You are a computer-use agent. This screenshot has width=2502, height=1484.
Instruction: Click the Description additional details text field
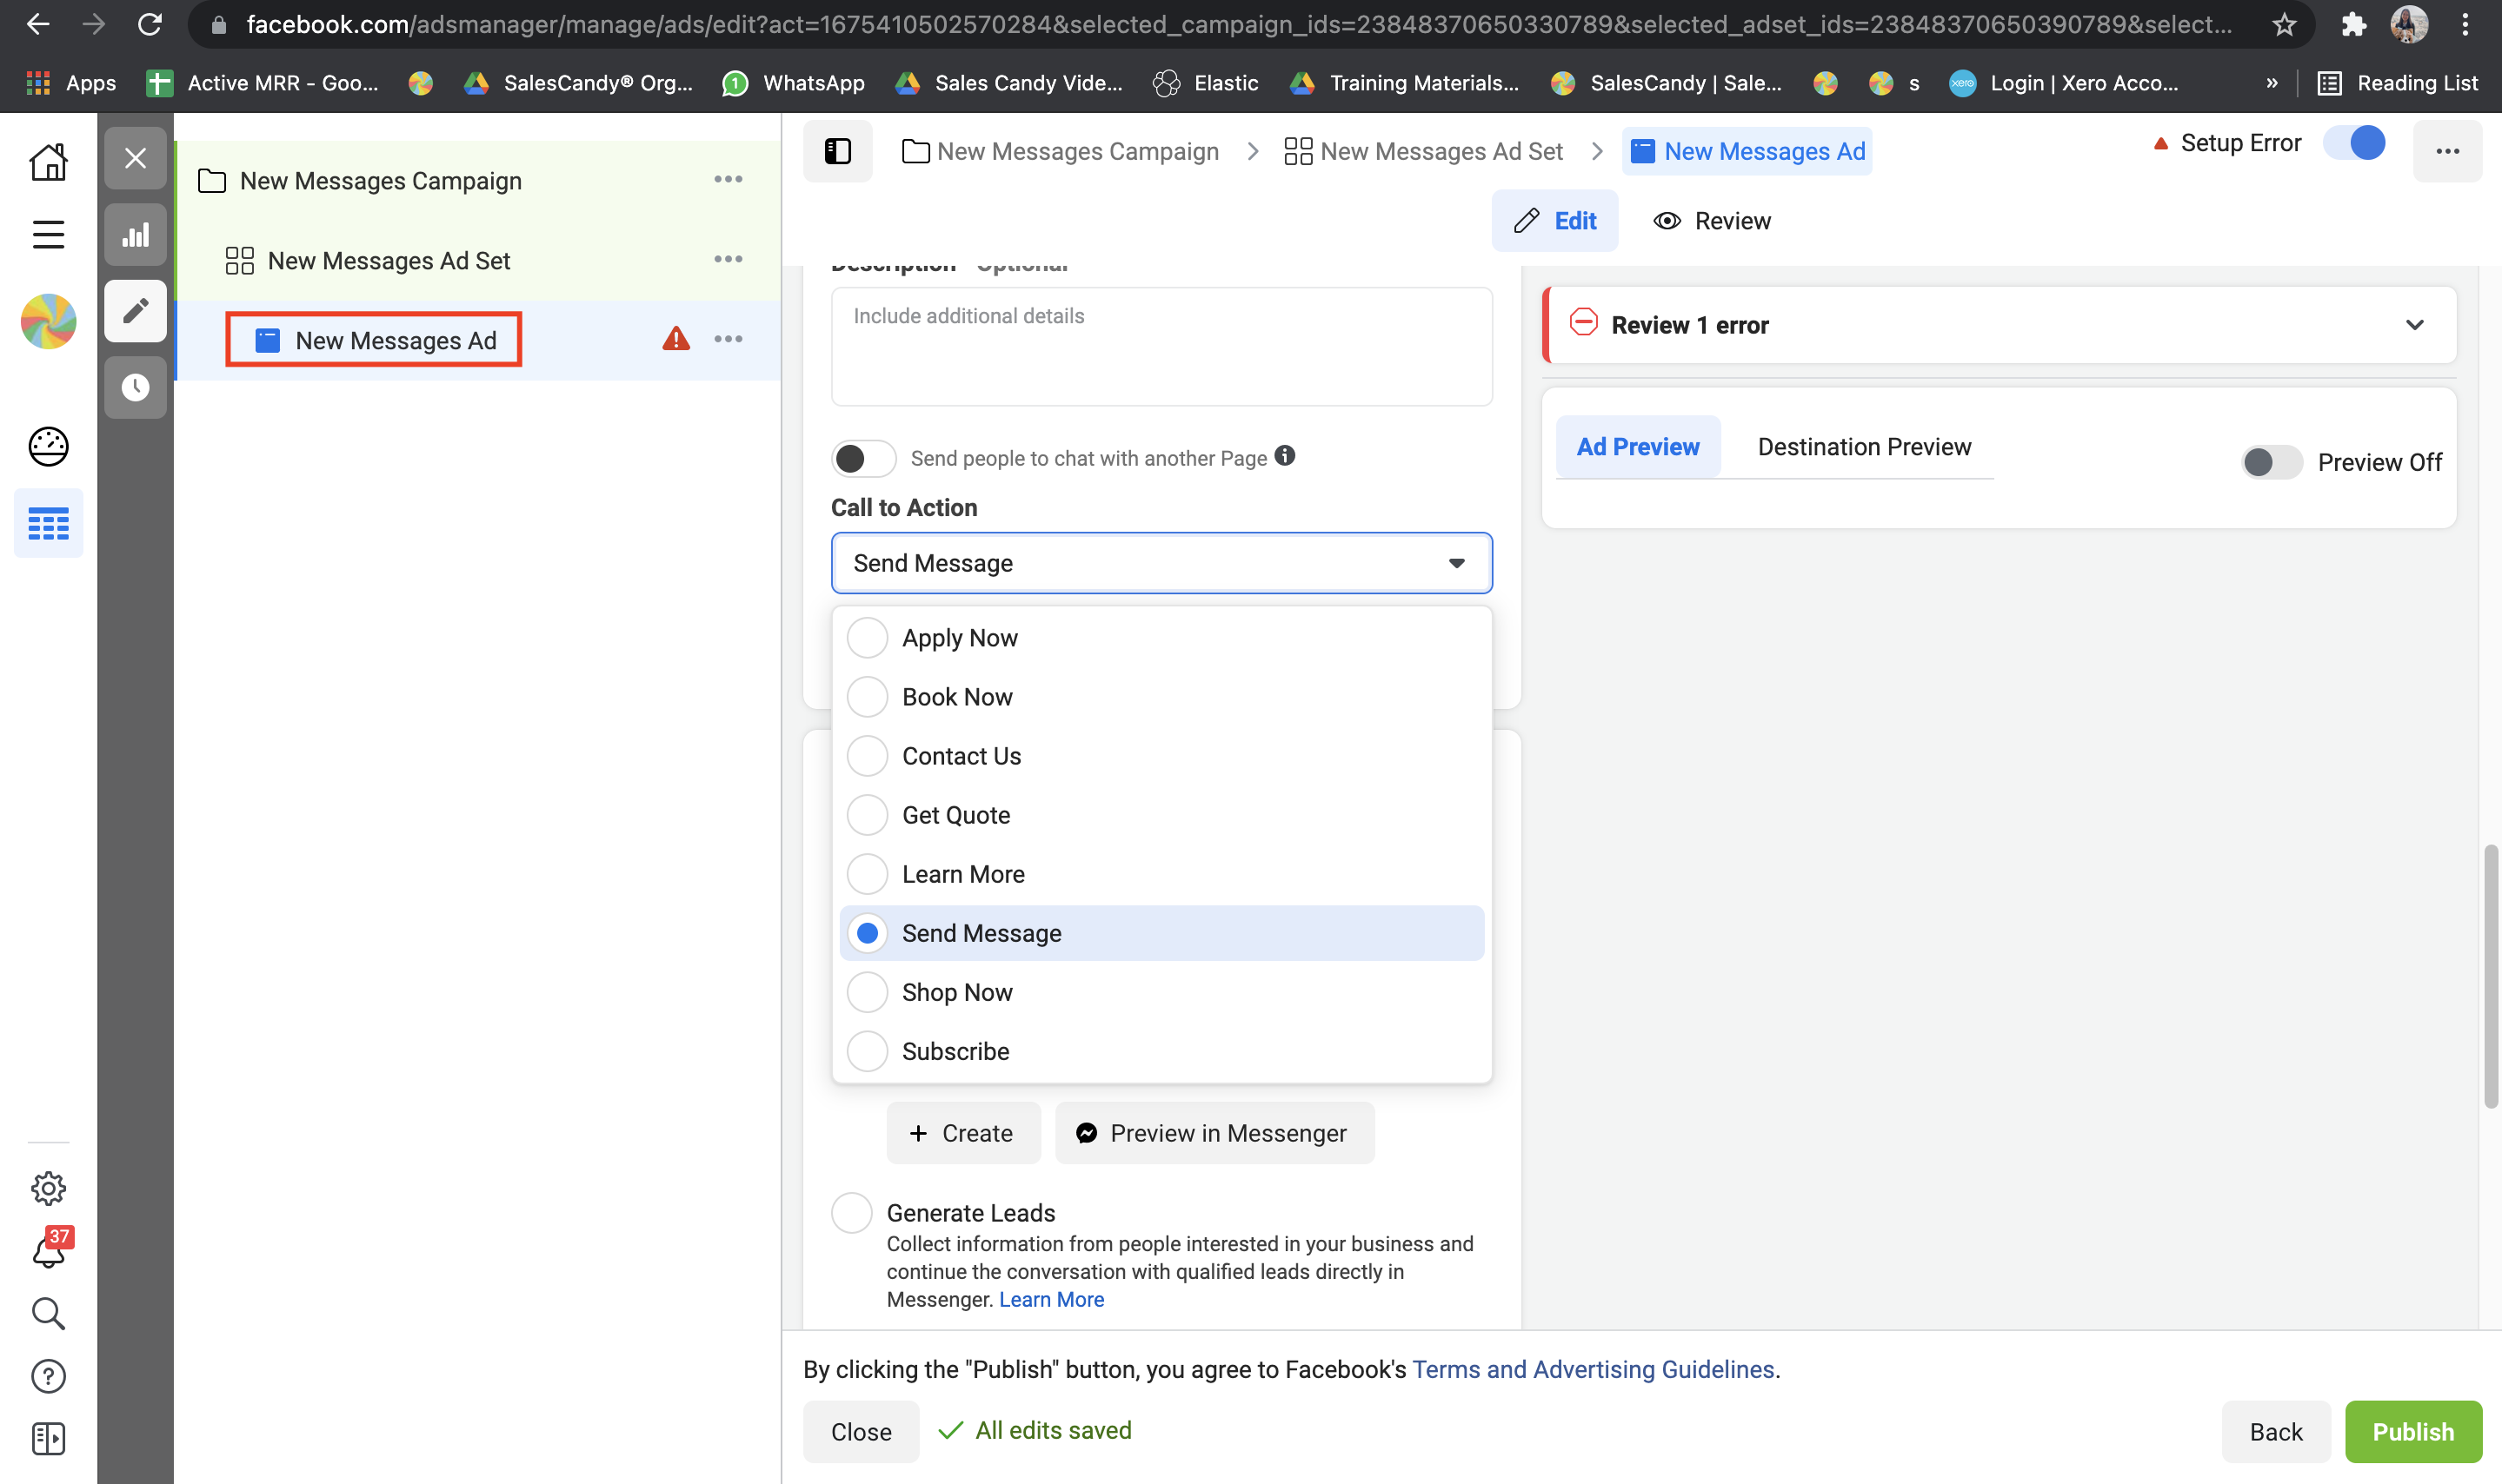[x=1161, y=346]
